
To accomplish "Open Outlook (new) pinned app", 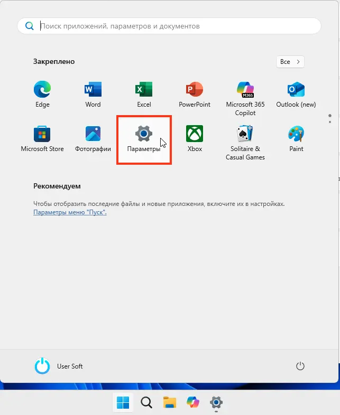I will tap(296, 94).
